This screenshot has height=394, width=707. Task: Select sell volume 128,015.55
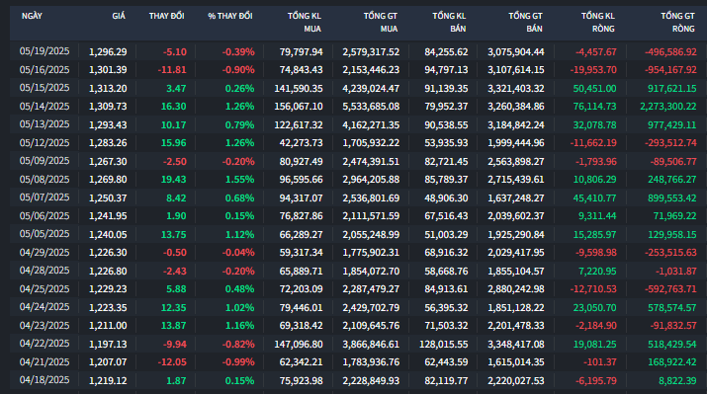(x=444, y=344)
